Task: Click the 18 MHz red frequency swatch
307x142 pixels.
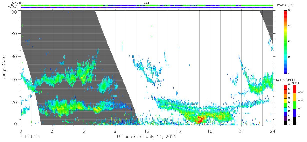Action: click(x=285, y=87)
